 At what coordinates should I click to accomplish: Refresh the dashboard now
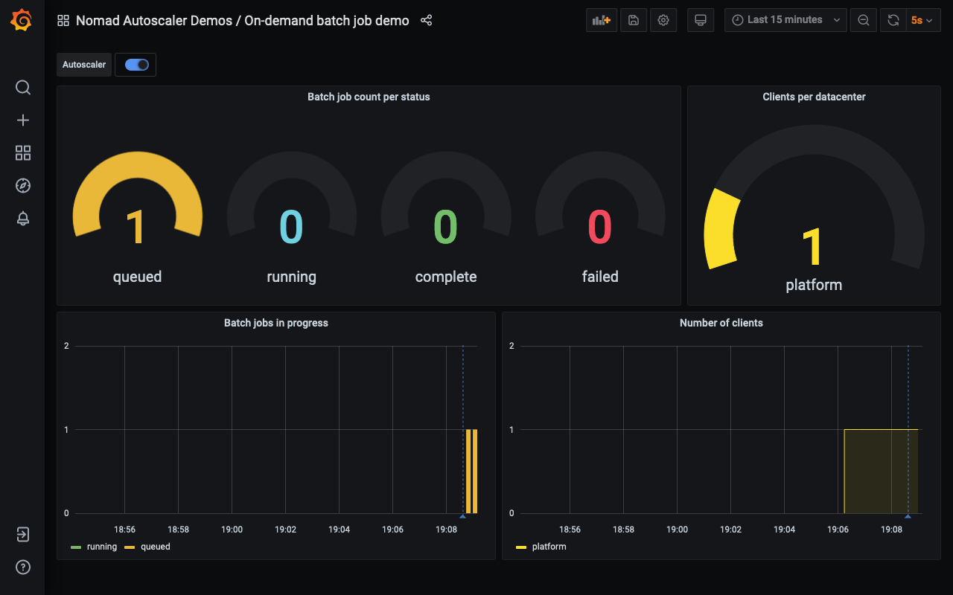point(893,20)
